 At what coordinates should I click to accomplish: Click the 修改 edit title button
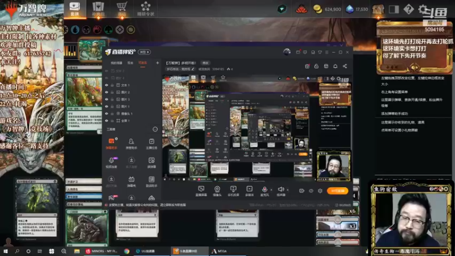pos(205,63)
